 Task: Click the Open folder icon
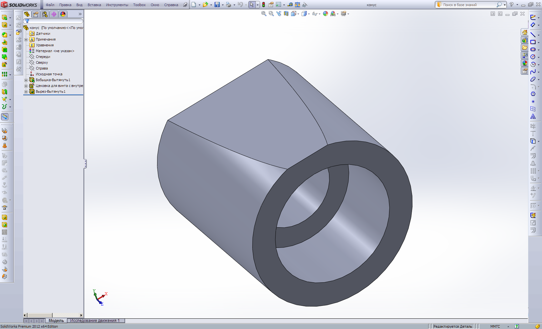(x=205, y=5)
